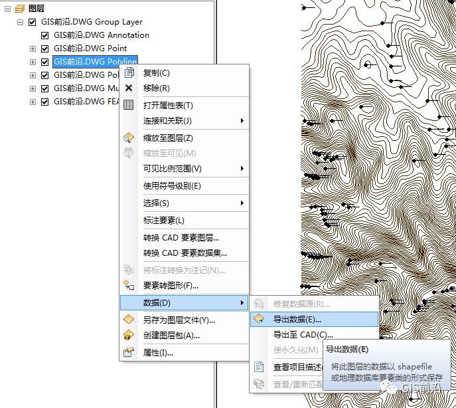Select the GIS前沿.DWG Point layer name
The height and width of the screenshot is (408, 456).
(90, 49)
